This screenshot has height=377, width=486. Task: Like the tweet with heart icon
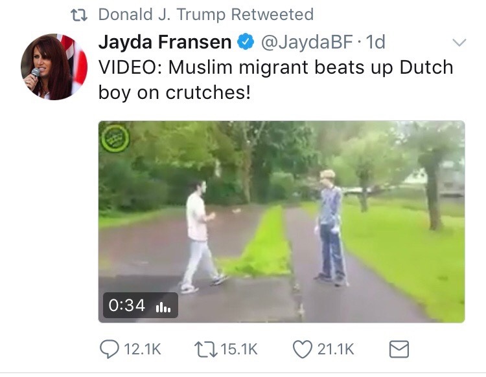303,349
